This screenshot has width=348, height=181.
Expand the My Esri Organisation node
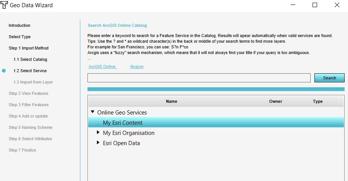click(98, 133)
